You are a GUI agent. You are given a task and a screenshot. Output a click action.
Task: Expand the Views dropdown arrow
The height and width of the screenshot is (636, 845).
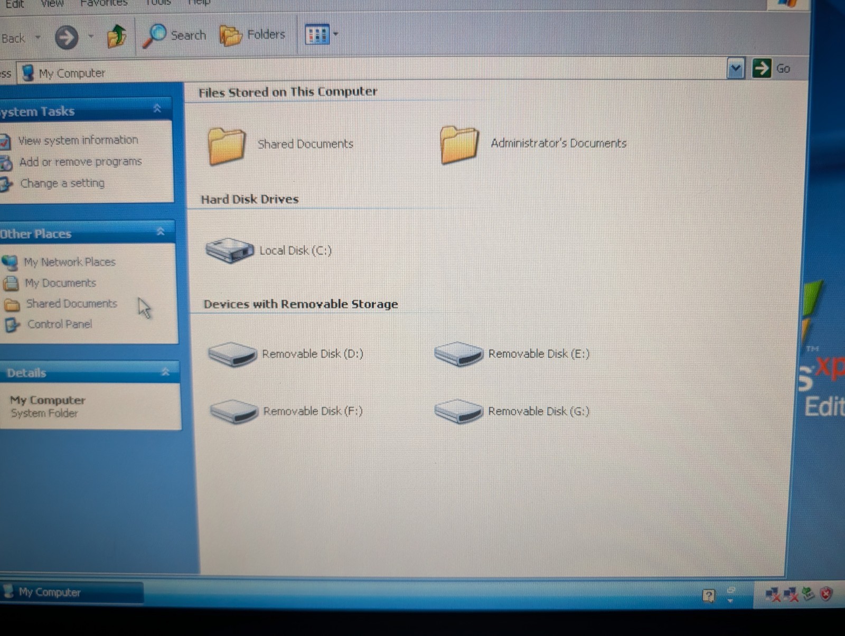[335, 34]
